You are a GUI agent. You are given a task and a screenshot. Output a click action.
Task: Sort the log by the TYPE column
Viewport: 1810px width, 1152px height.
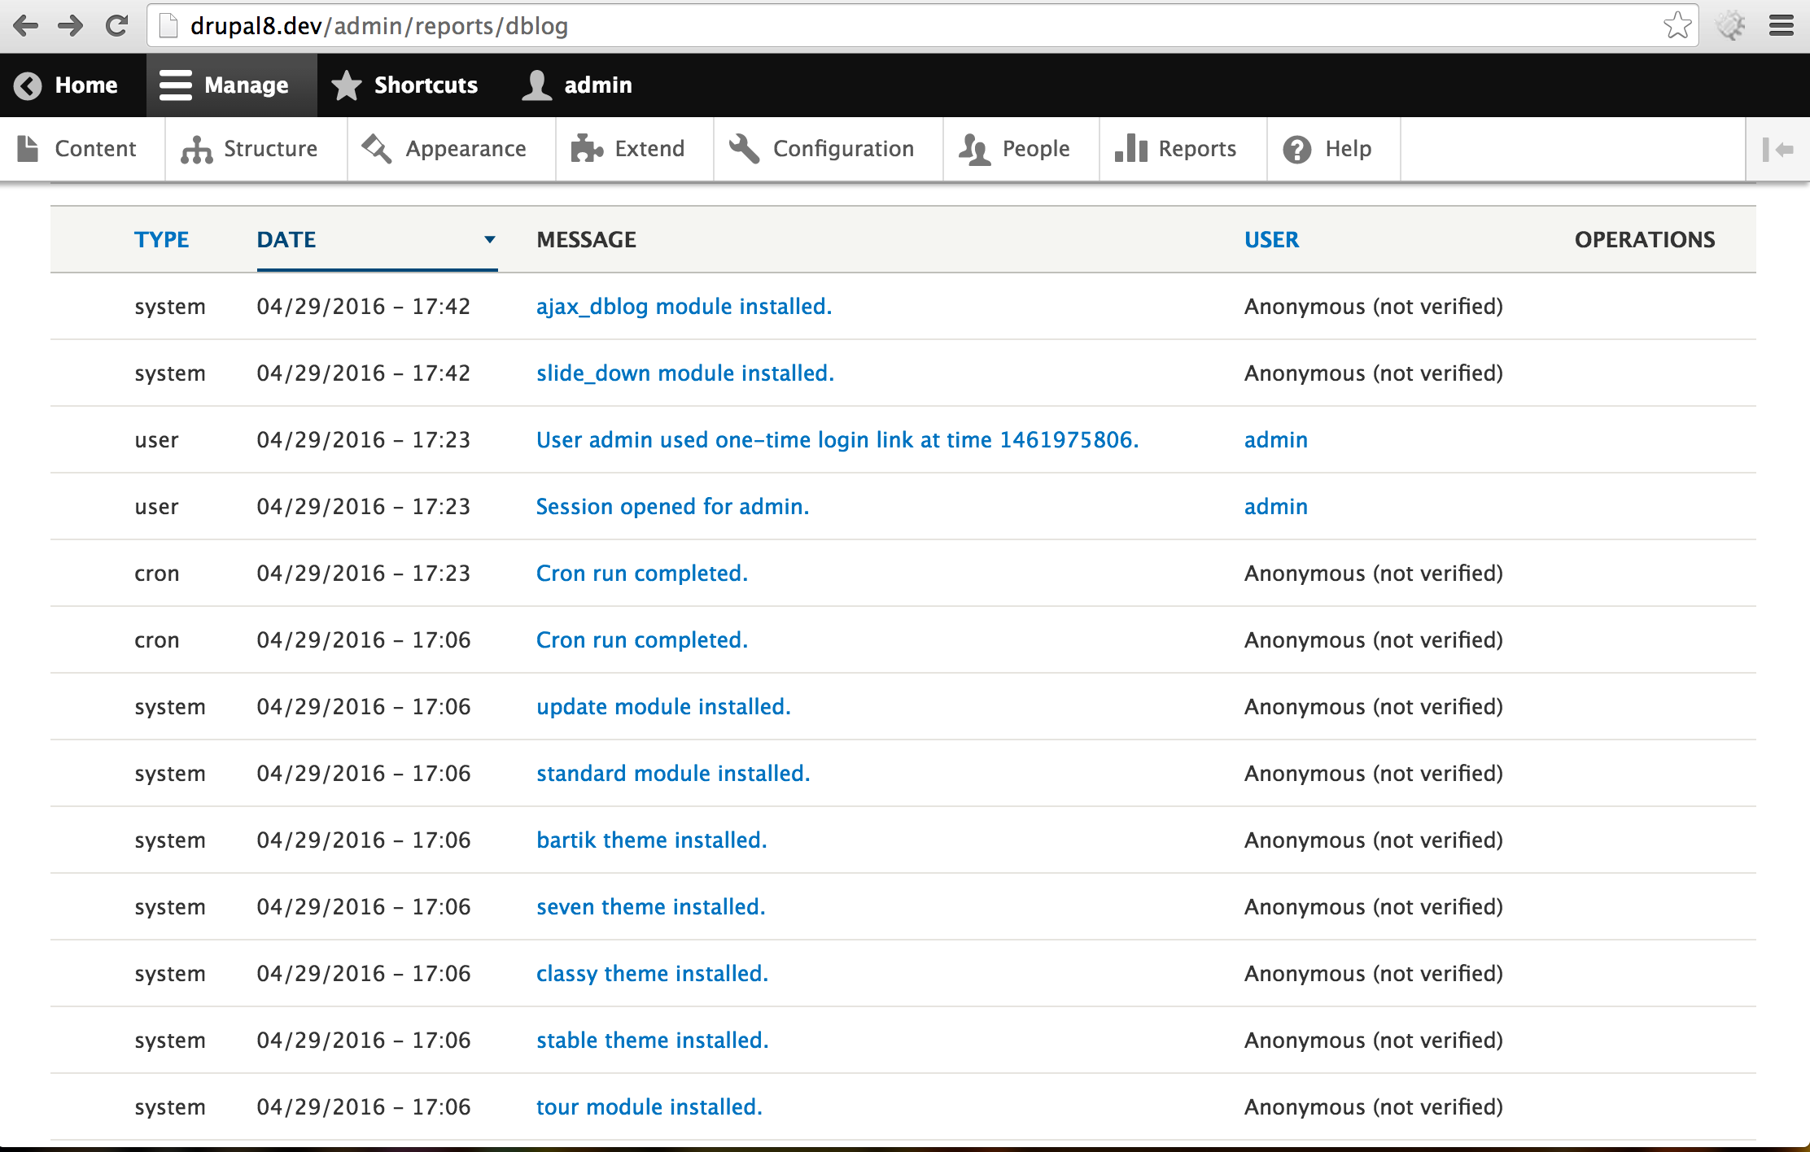pyautogui.click(x=162, y=239)
